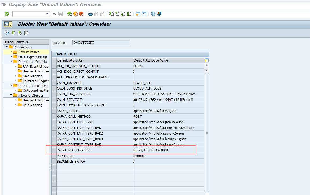Click the Instance field showing 00CONFLUENT
This screenshot has width=310, height=195.
[x=101, y=43]
